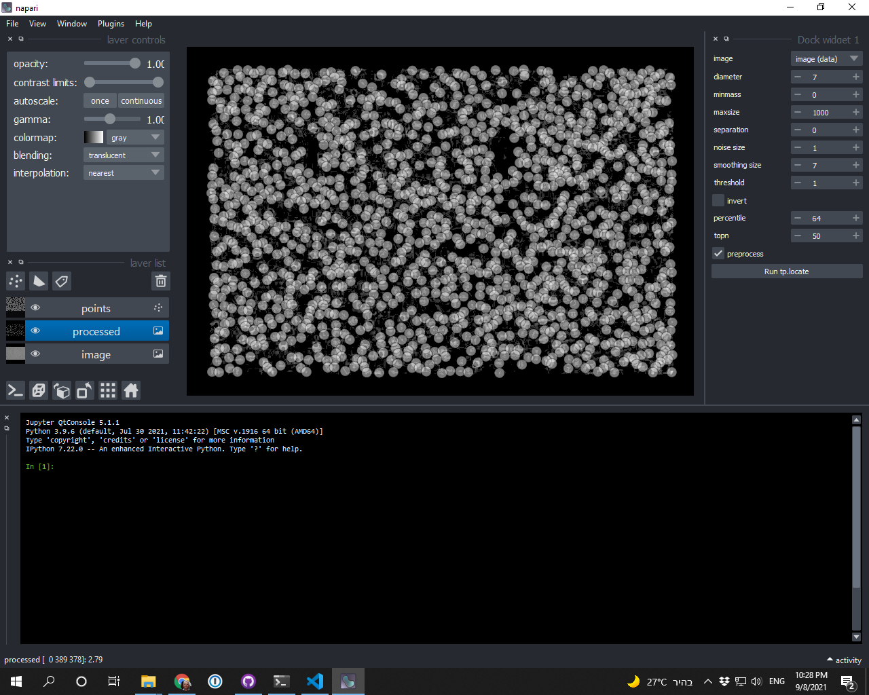The height and width of the screenshot is (695, 869).
Task: Select the add points layer icon
Action: coord(15,280)
